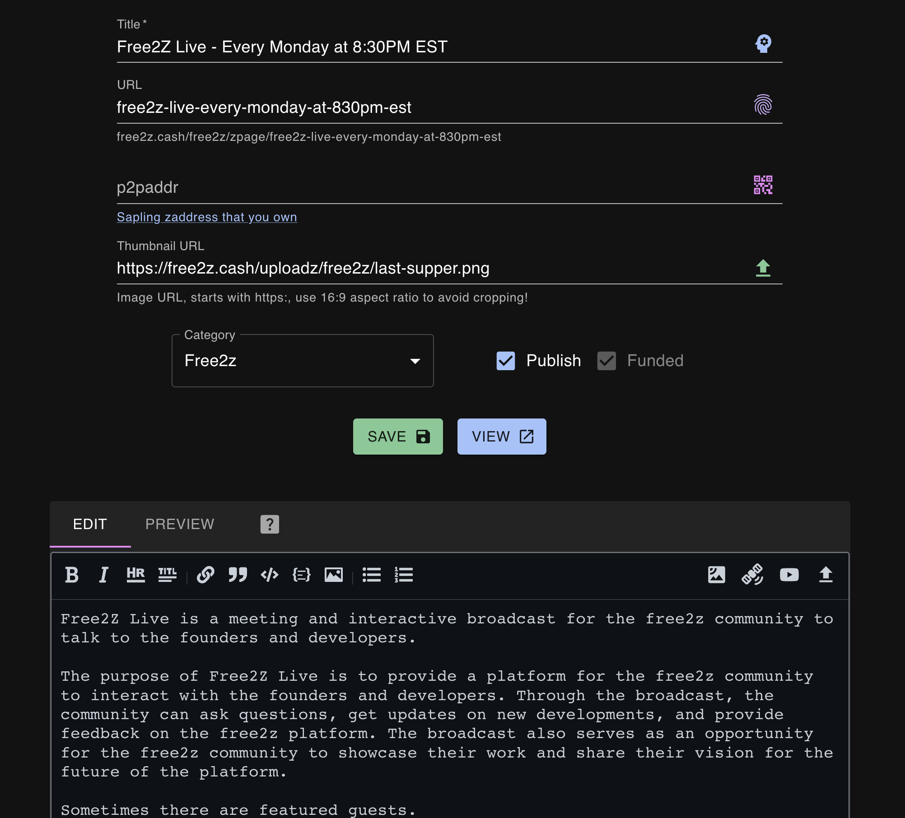Click the satellite icon in editor toolbar
905x818 pixels.
point(753,575)
